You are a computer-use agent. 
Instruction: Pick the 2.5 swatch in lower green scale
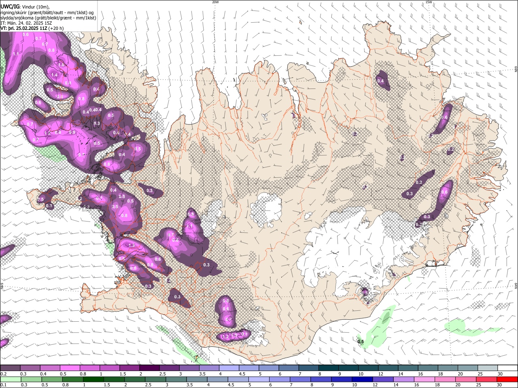pyautogui.click(x=155, y=379)
